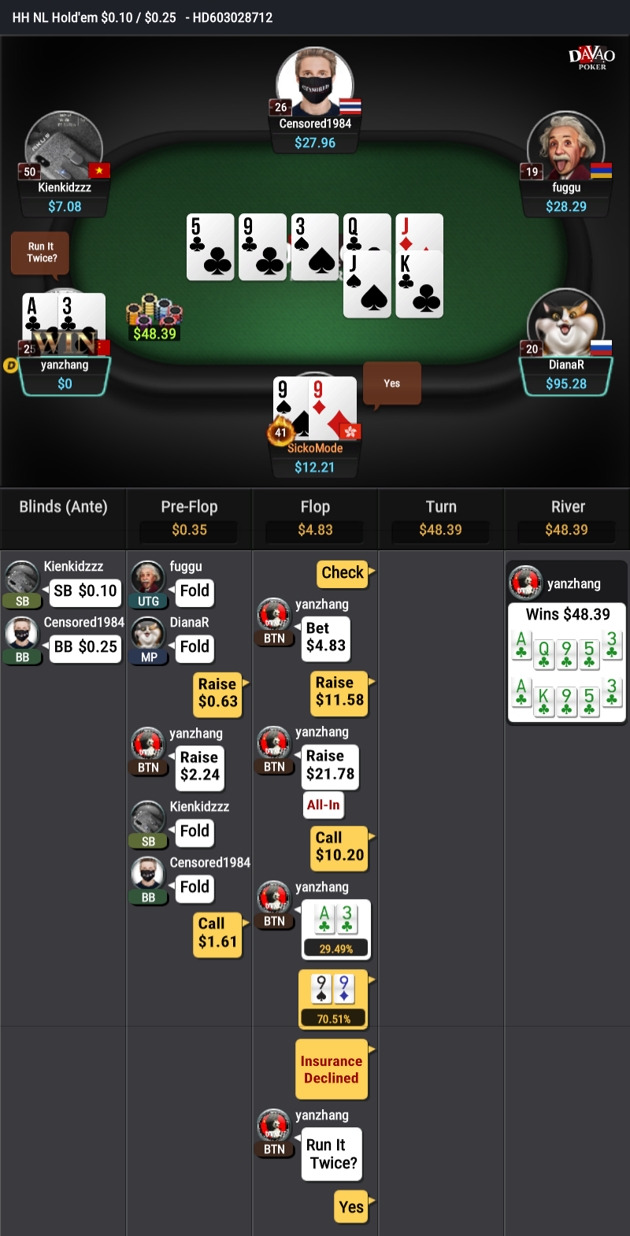630x1236 pixels.
Task: Click the Yes speech bubble near SickoMode
Action: point(391,384)
